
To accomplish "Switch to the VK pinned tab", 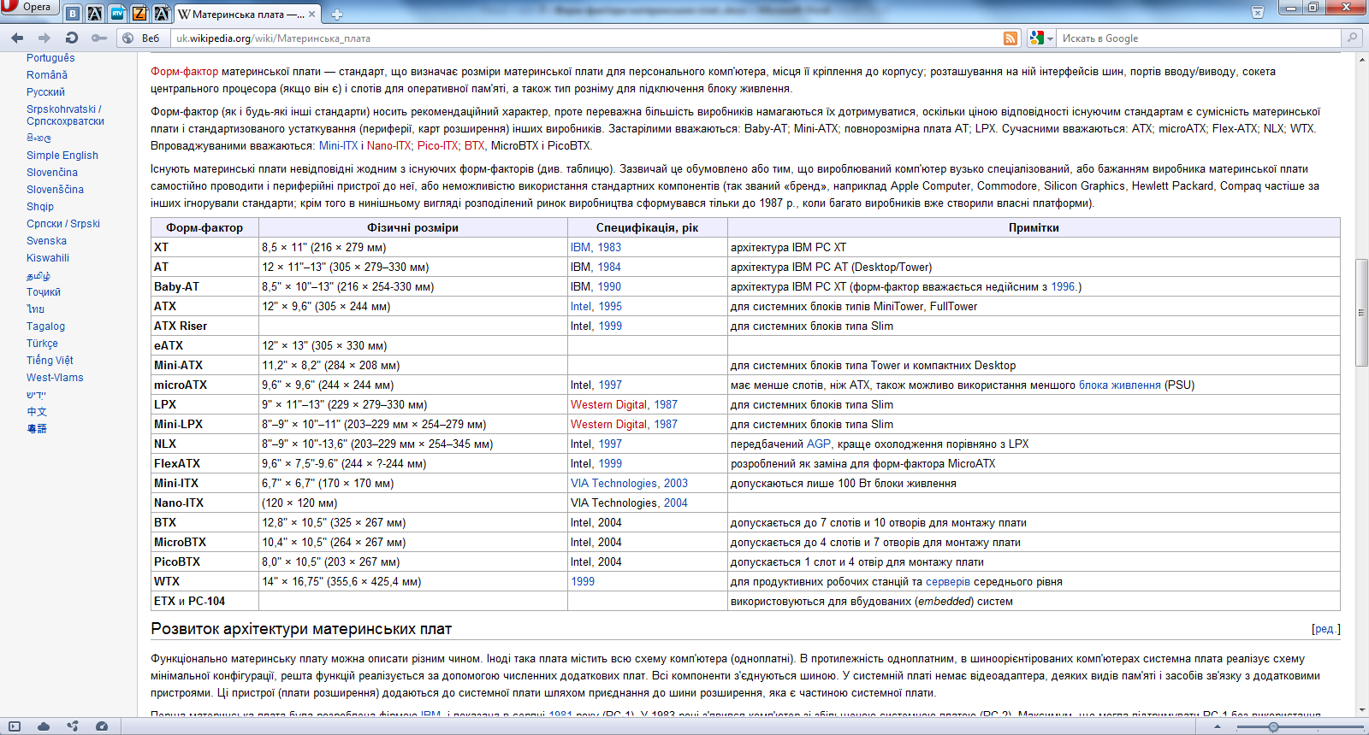I will pos(73,14).
